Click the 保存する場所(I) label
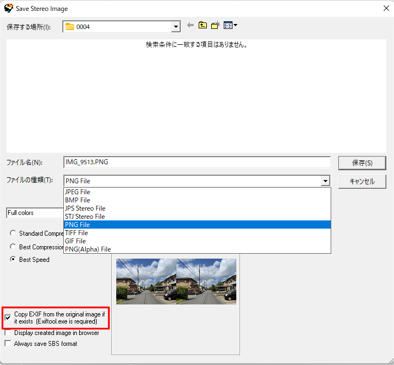Screen dimensions: 394x365 point(28,27)
